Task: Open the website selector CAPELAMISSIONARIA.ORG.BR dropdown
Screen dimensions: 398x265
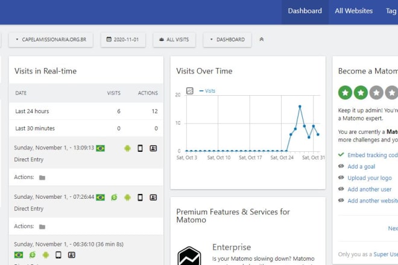Action: pyautogui.click(x=51, y=40)
